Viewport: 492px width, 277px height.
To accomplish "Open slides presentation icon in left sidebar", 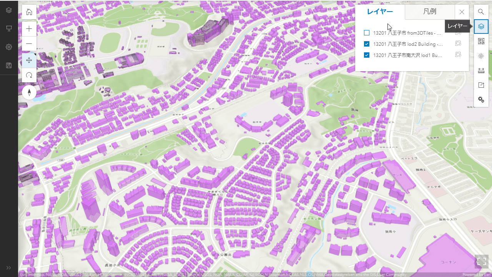I will (9, 28).
